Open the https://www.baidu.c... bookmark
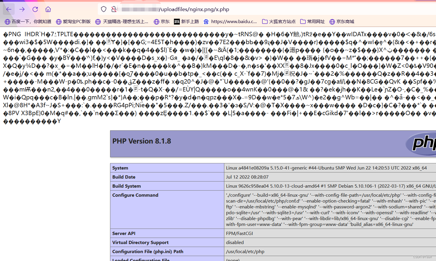This screenshot has height=261, width=436. [x=230, y=22]
